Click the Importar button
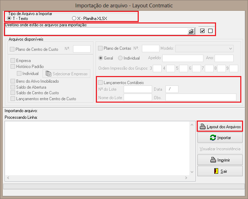The width and height of the screenshot is (248, 199). [220, 137]
